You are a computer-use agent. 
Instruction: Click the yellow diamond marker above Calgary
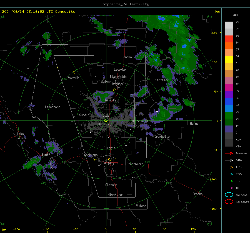click(110, 160)
